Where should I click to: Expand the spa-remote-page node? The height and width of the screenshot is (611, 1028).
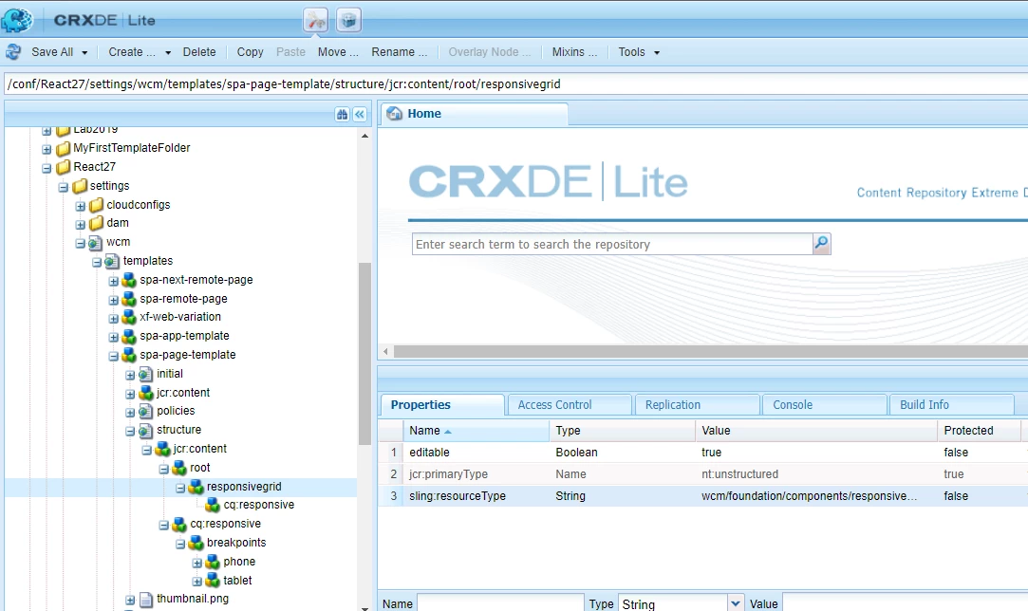pyautogui.click(x=113, y=300)
